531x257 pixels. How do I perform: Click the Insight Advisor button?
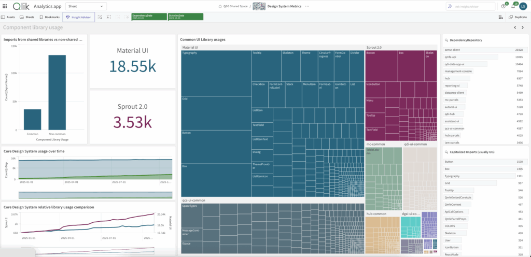(79, 17)
